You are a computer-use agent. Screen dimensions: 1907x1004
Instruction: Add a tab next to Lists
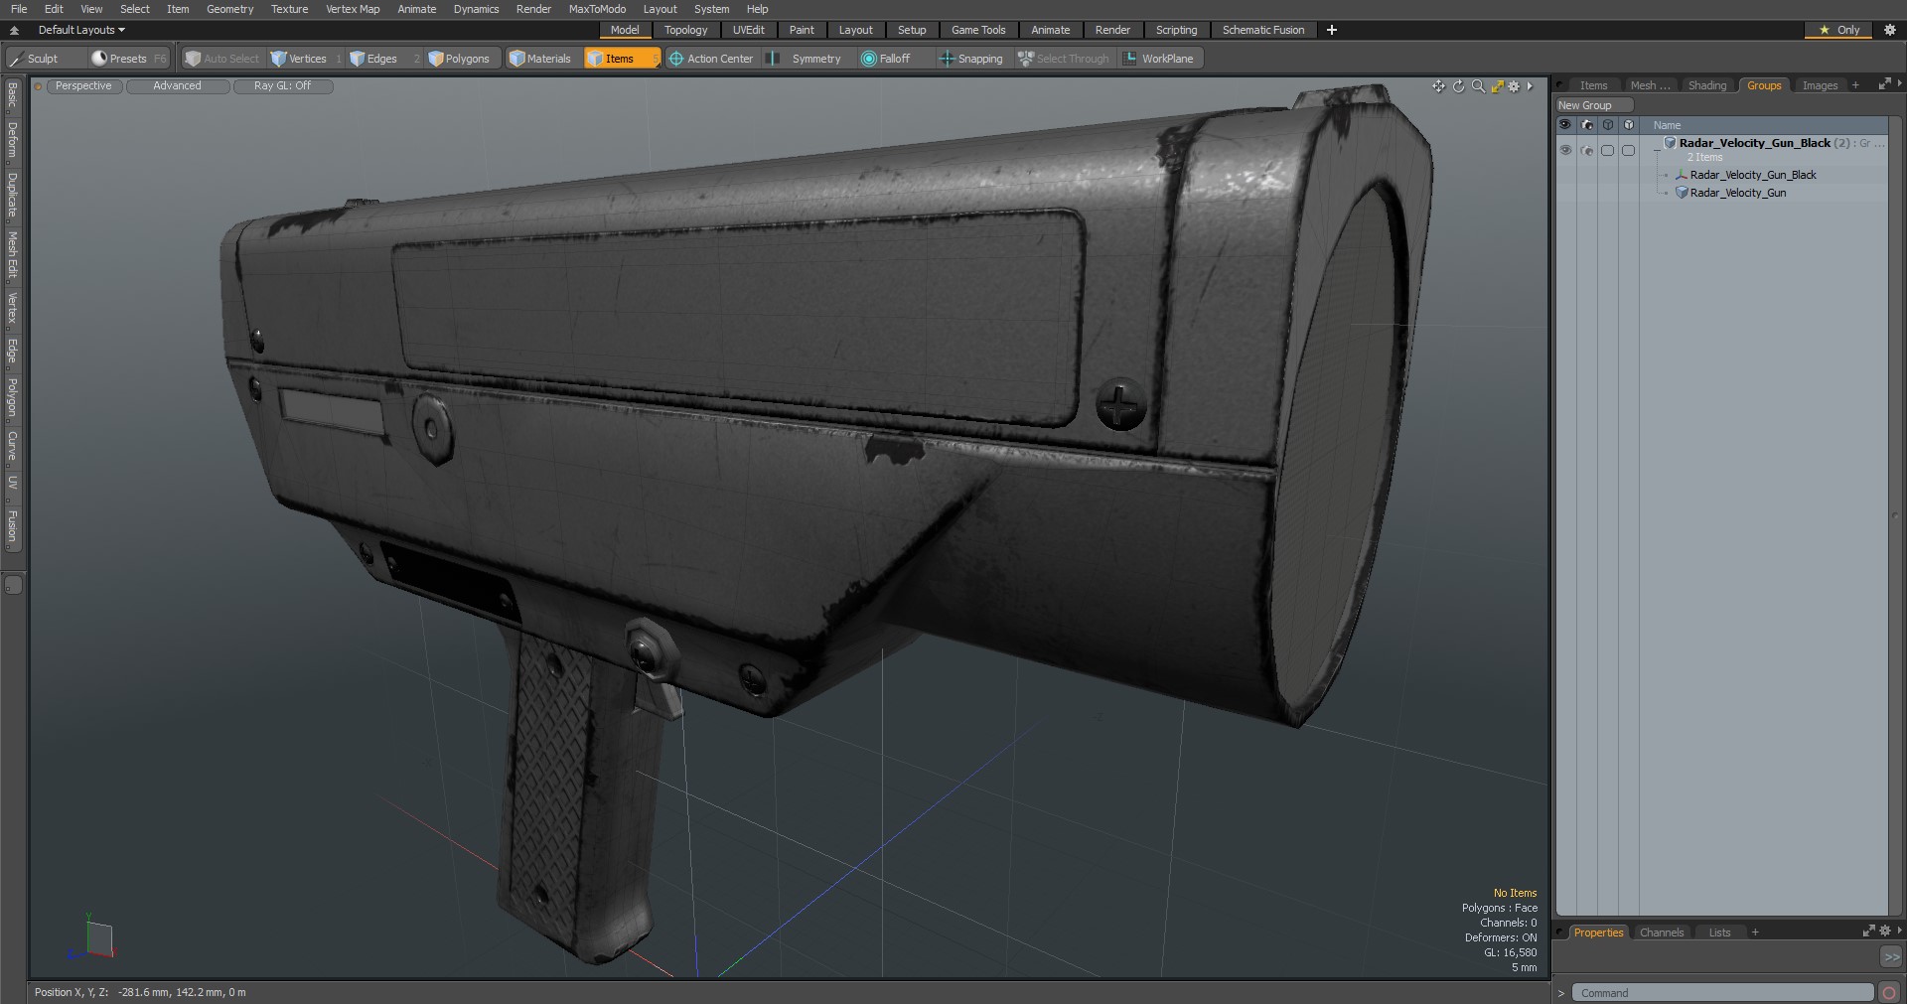click(x=1755, y=932)
